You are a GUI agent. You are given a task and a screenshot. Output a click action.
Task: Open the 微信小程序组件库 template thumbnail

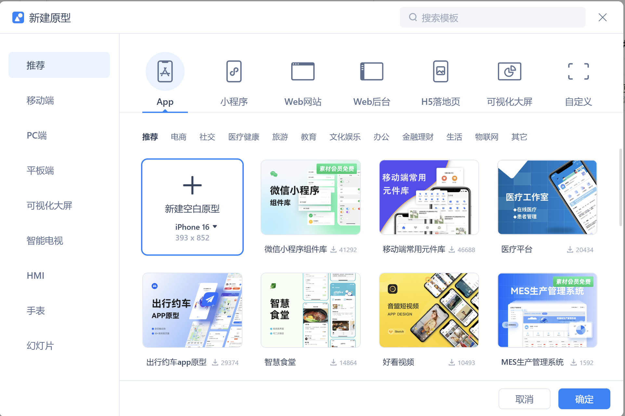310,197
